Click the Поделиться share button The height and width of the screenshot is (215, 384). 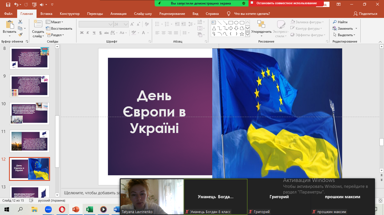pos(365,14)
